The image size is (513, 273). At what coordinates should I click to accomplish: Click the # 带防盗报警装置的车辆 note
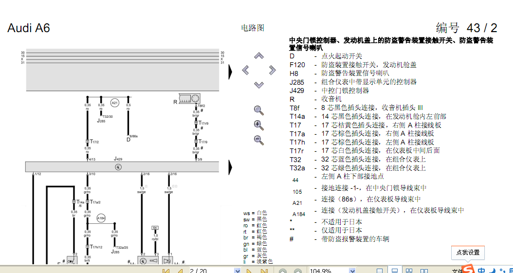[339, 239]
